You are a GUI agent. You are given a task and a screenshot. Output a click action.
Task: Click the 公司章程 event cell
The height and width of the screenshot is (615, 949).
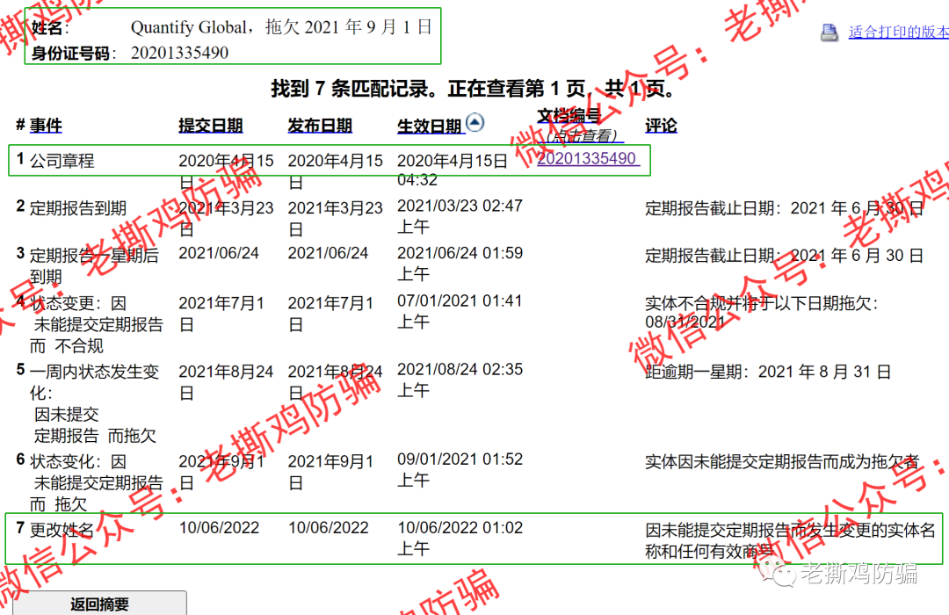[62, 161]
